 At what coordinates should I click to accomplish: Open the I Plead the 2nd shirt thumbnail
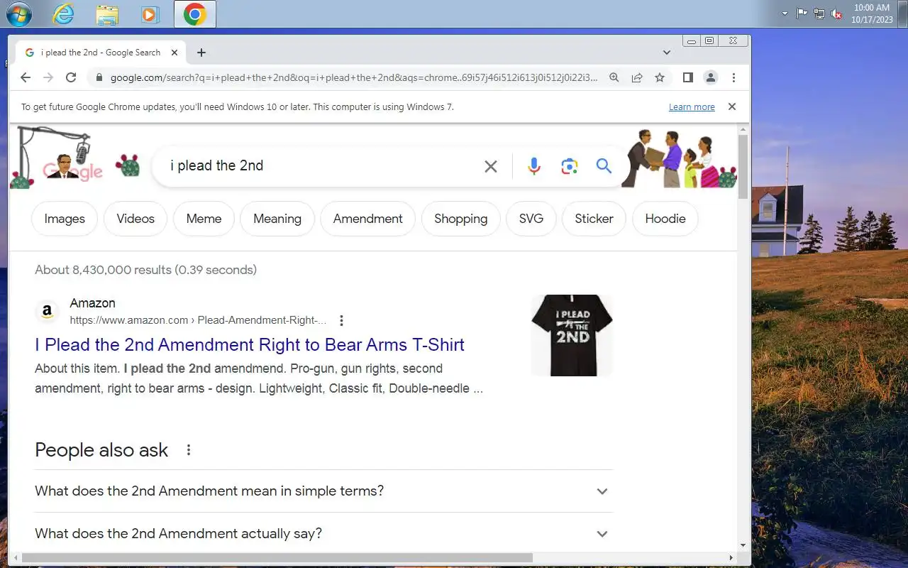point(572,335)
